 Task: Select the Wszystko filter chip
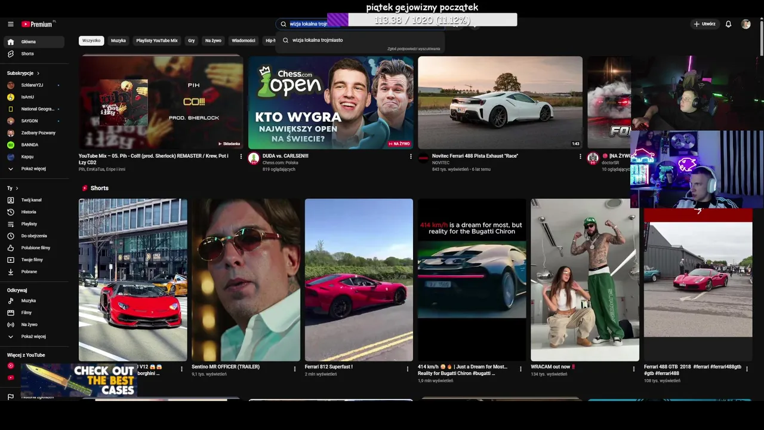click(x=91, y=41)
